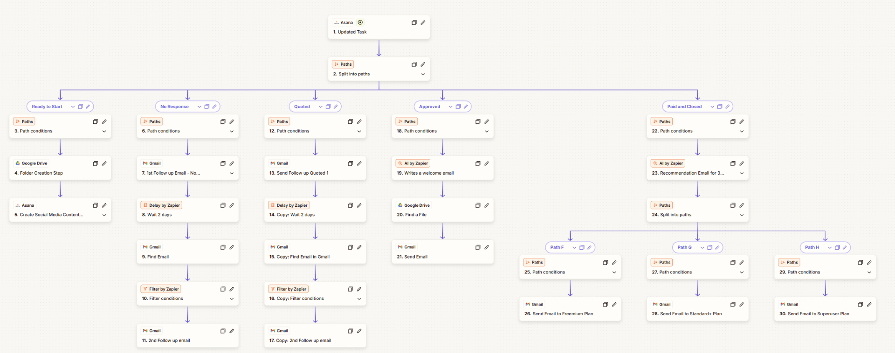Viewport: 895px width, 353px height.
Task: Duplicate step 19 Writes a welcome email
Action: 478,163
